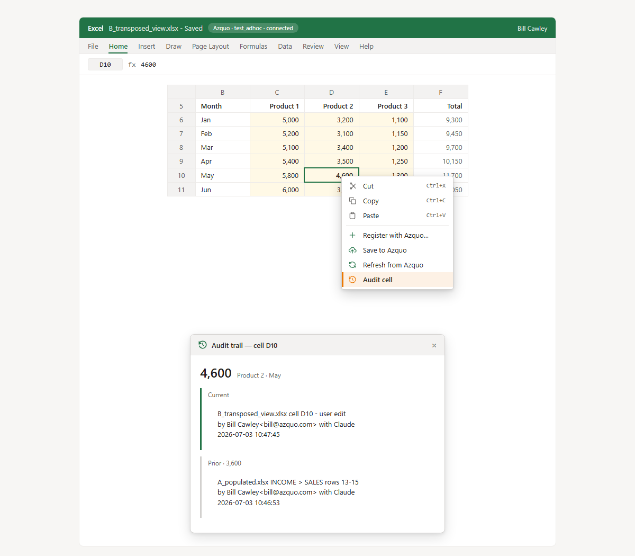Click the fx function button
This screenshot has width=635, height=556.
132,65
